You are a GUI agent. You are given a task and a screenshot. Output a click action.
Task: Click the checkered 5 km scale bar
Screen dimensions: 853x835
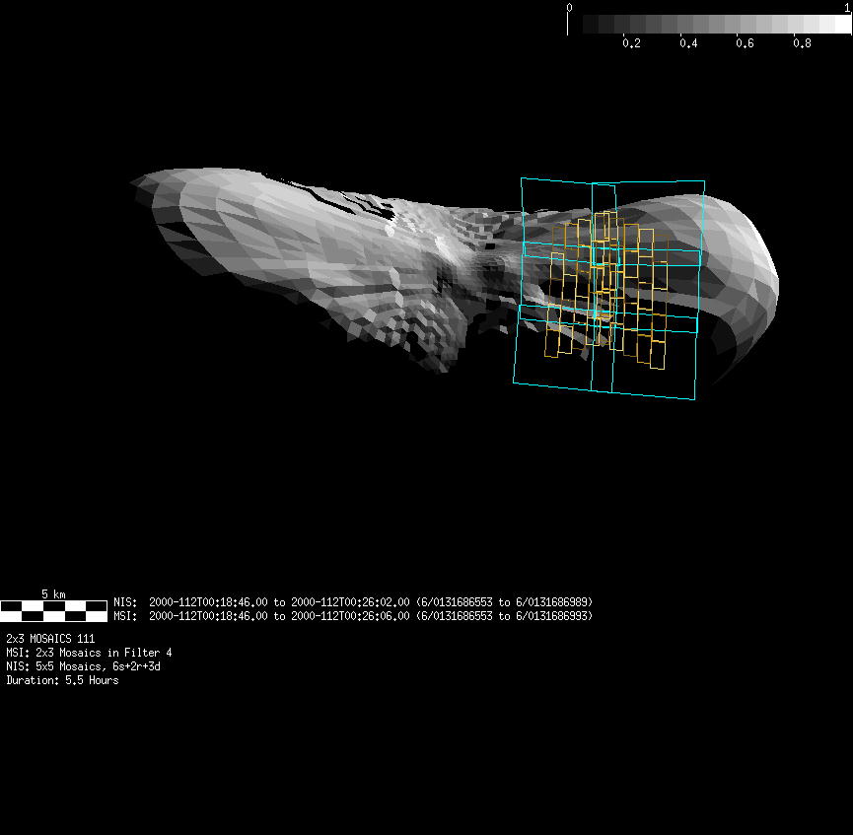point(53,611)
